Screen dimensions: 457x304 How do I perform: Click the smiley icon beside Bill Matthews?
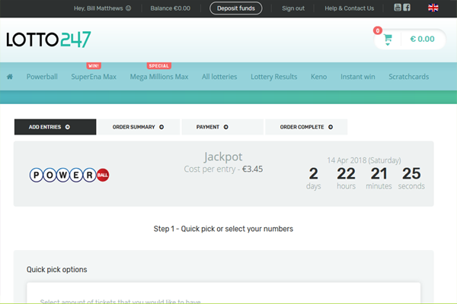[128, 8]
